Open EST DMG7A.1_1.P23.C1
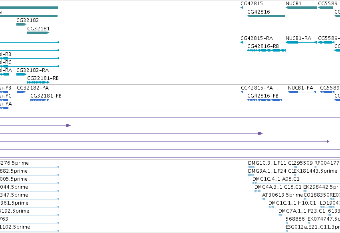Screen dimensions: 340x233 [x=302, y=211]
